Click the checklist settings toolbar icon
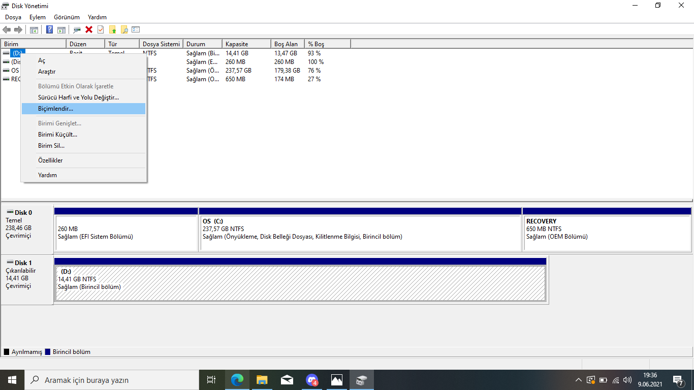 (x=136, y=29)
